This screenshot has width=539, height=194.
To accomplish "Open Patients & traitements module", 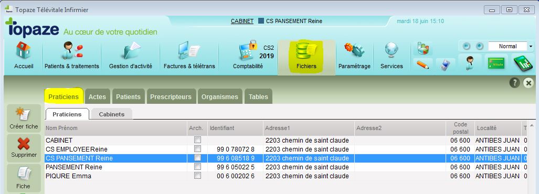I will (72, 55).
